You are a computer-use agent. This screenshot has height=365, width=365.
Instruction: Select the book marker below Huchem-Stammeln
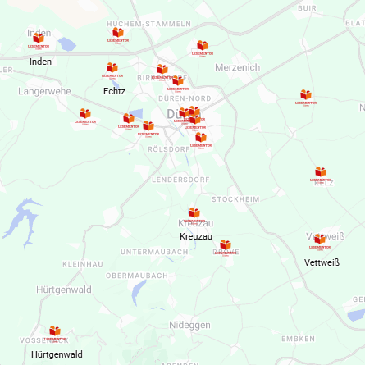[x=118, y=34]
